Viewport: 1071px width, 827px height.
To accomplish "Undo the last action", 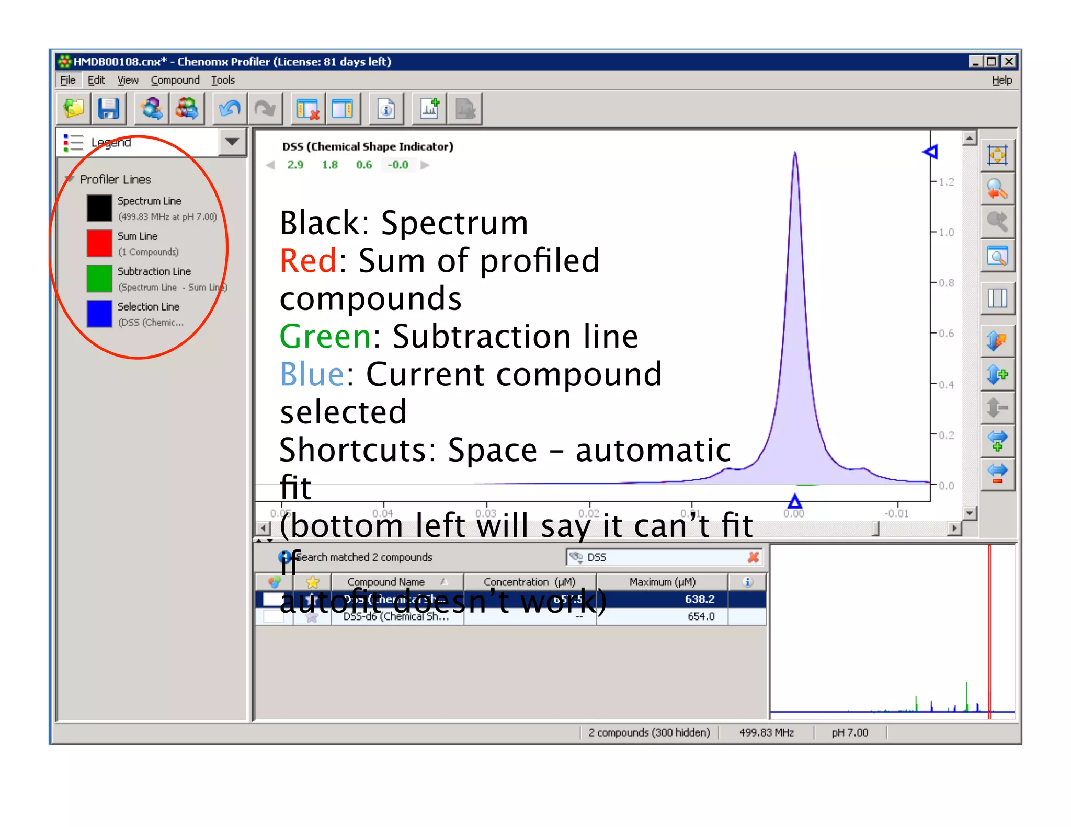I will coord(230,109).
